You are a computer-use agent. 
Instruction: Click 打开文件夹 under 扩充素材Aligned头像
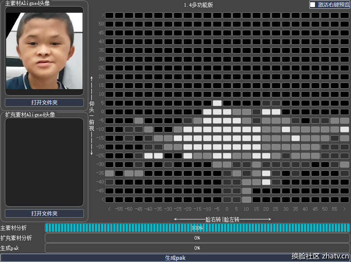click(44, 213)
